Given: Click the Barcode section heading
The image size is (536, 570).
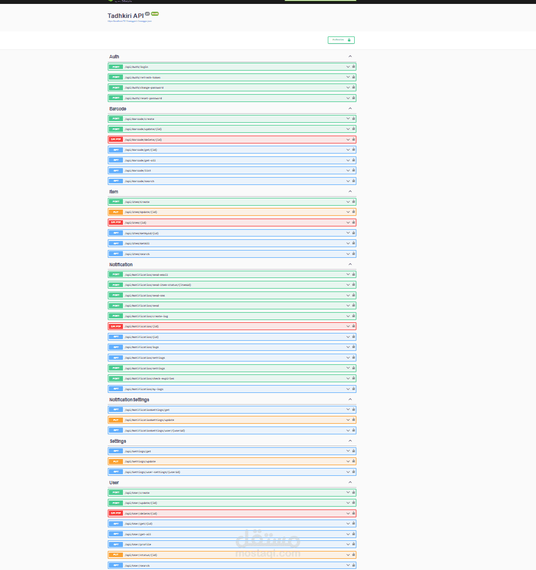Looking at the screenshot, I should (118, 109).
